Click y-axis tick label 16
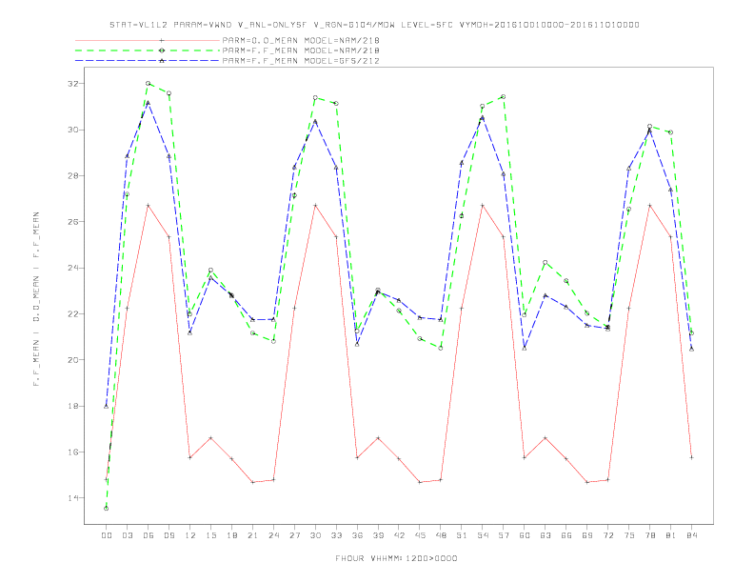Image resolution: width=754 pixels, height=583 pixels. [x=73, y=452]
